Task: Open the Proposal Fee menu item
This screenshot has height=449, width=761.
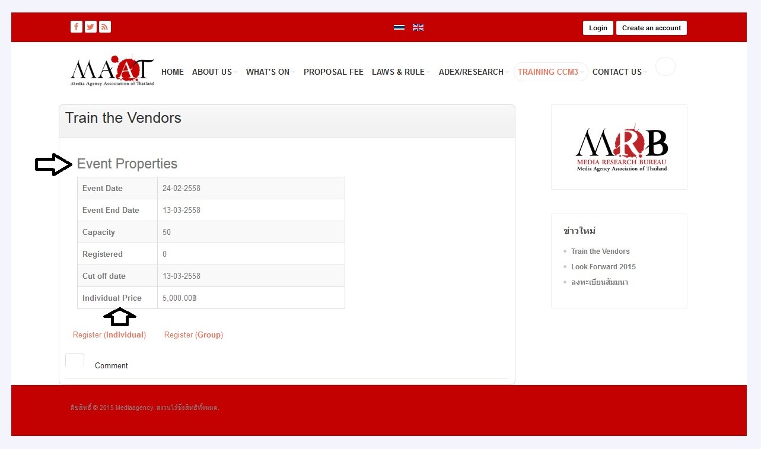Action: (333, 72)
